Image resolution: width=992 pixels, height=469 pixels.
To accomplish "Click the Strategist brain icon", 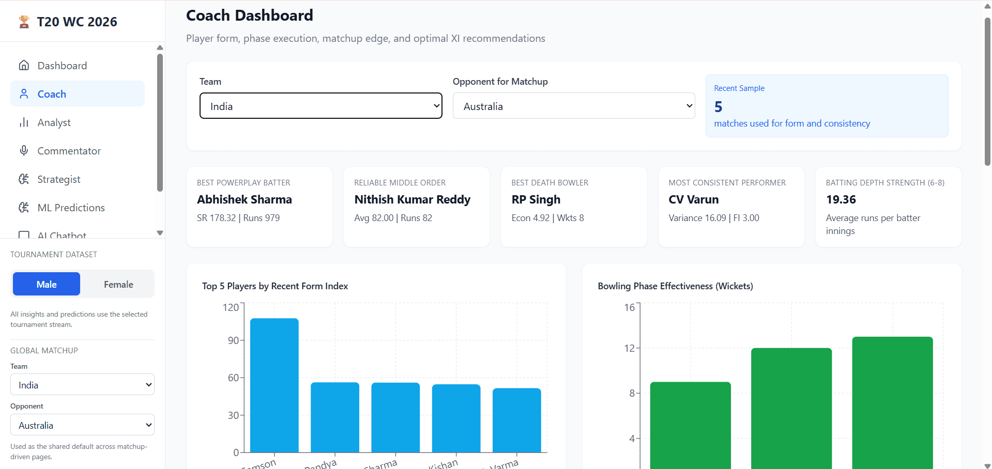I will tap(24, 179).
